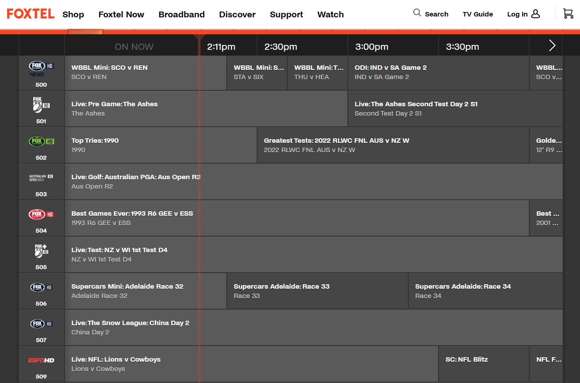Open the Foxtel Now menu

121,15
